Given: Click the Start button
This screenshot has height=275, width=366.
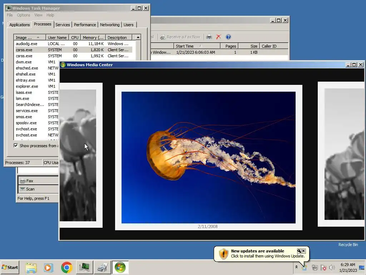Looking at the screenshot, I should click(10, 267).
